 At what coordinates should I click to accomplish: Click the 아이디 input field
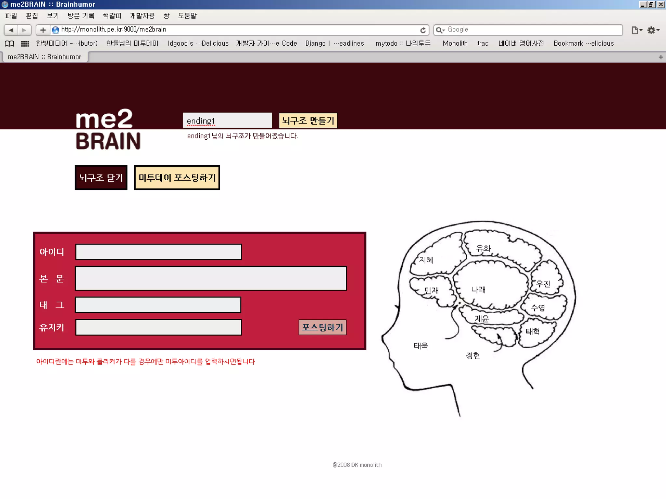pos(158,252)
